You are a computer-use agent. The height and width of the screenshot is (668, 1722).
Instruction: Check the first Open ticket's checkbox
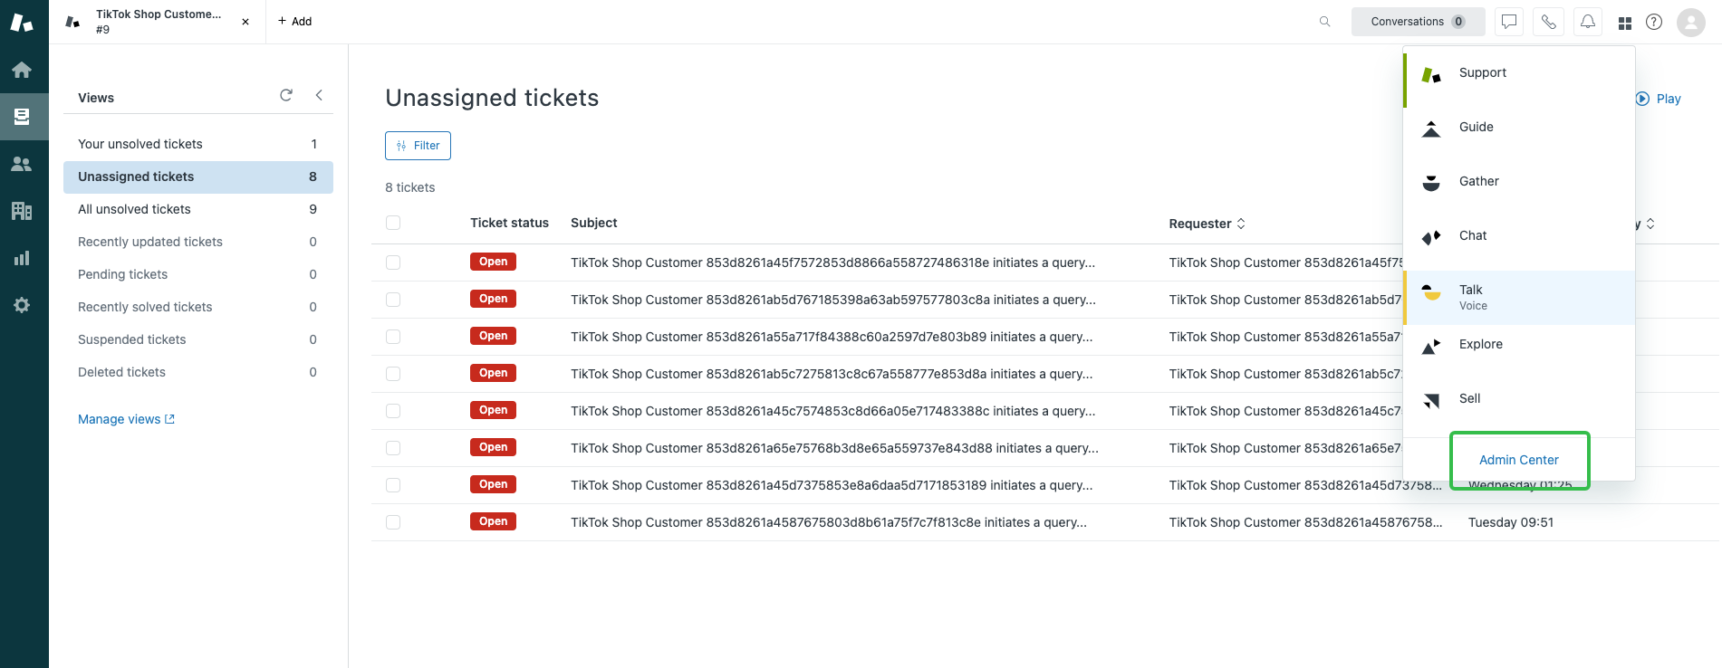393,262
